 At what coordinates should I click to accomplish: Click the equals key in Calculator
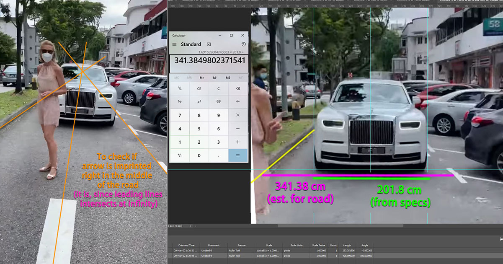[237, 155]
